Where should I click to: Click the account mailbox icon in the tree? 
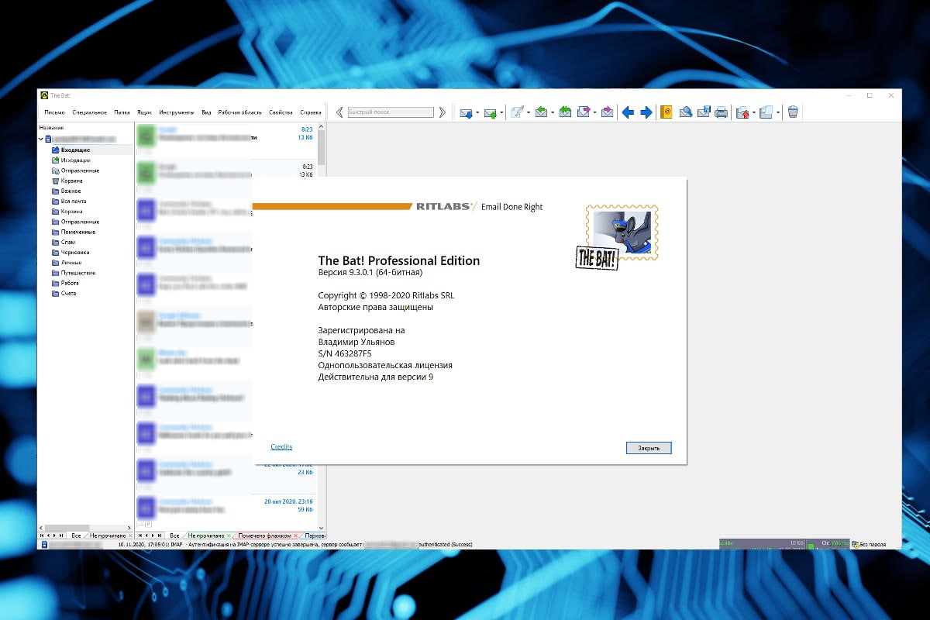pos(49,139)
